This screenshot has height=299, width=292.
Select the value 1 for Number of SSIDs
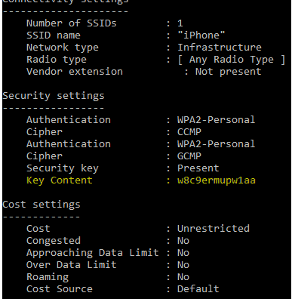coord(180,23)
